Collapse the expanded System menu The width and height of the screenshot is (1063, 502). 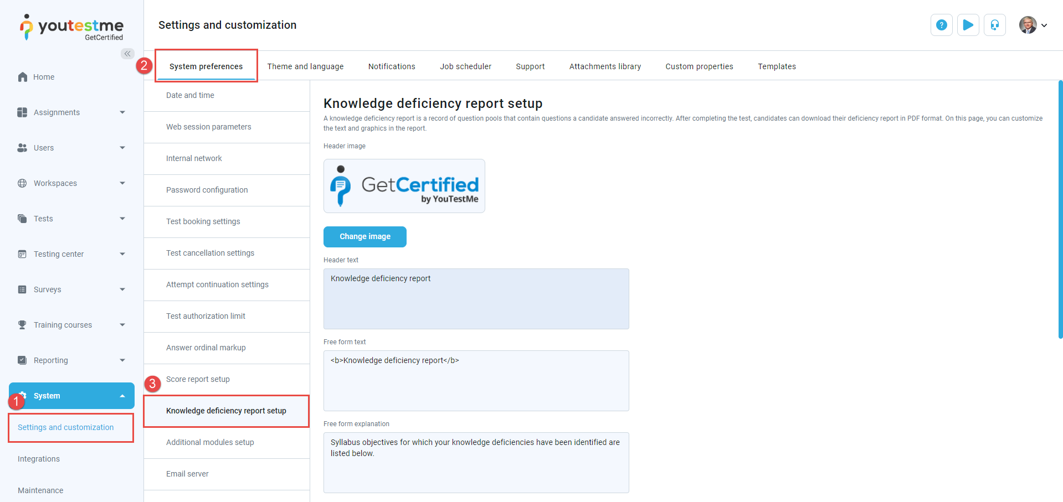[122, 396]
